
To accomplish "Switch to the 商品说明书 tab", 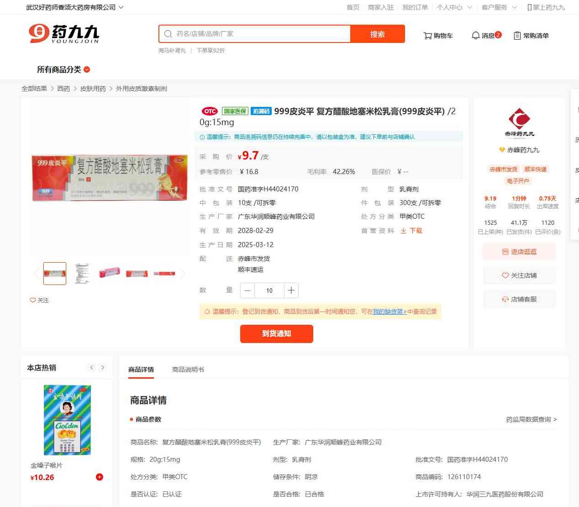I will [x=188, y=370].
